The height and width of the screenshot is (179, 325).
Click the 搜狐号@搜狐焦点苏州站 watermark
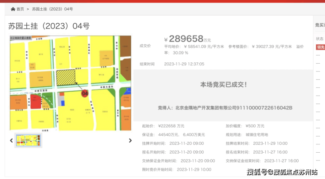(x=282, y=172)
